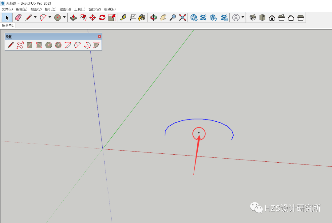Toggle the Select arrow tool
332x223 pixels.
click(x=7, y=18)
